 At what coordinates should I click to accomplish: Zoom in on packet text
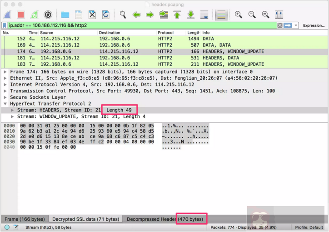coord(239,15)
